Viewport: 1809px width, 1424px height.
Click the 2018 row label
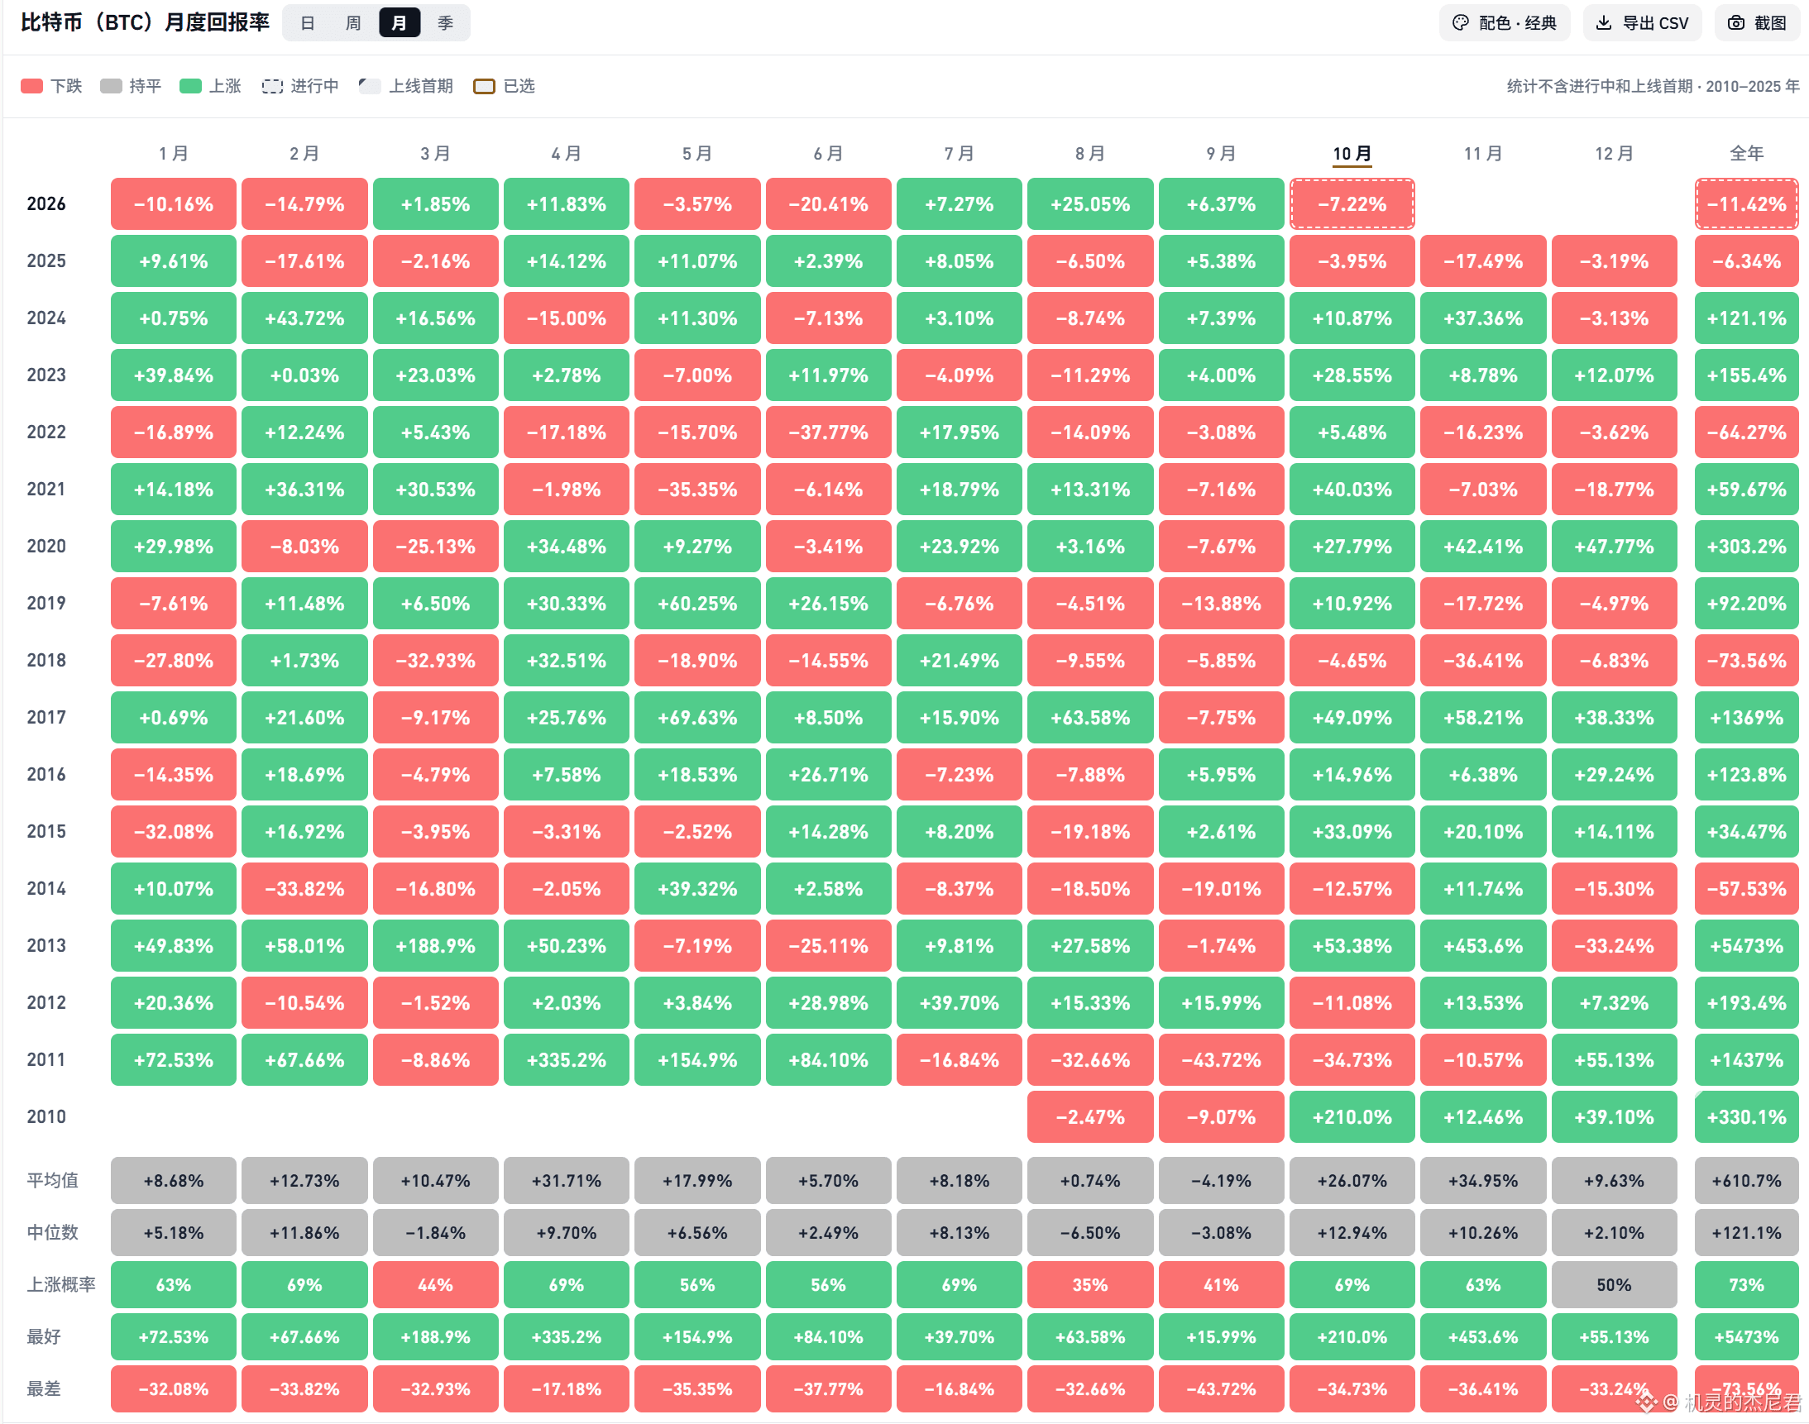45,660
